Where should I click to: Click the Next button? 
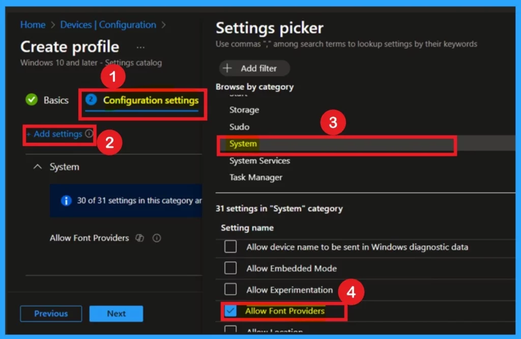coord(117,314)
